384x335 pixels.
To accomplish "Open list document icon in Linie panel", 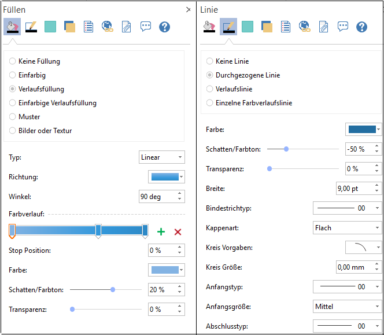I will tap(286, 27).
